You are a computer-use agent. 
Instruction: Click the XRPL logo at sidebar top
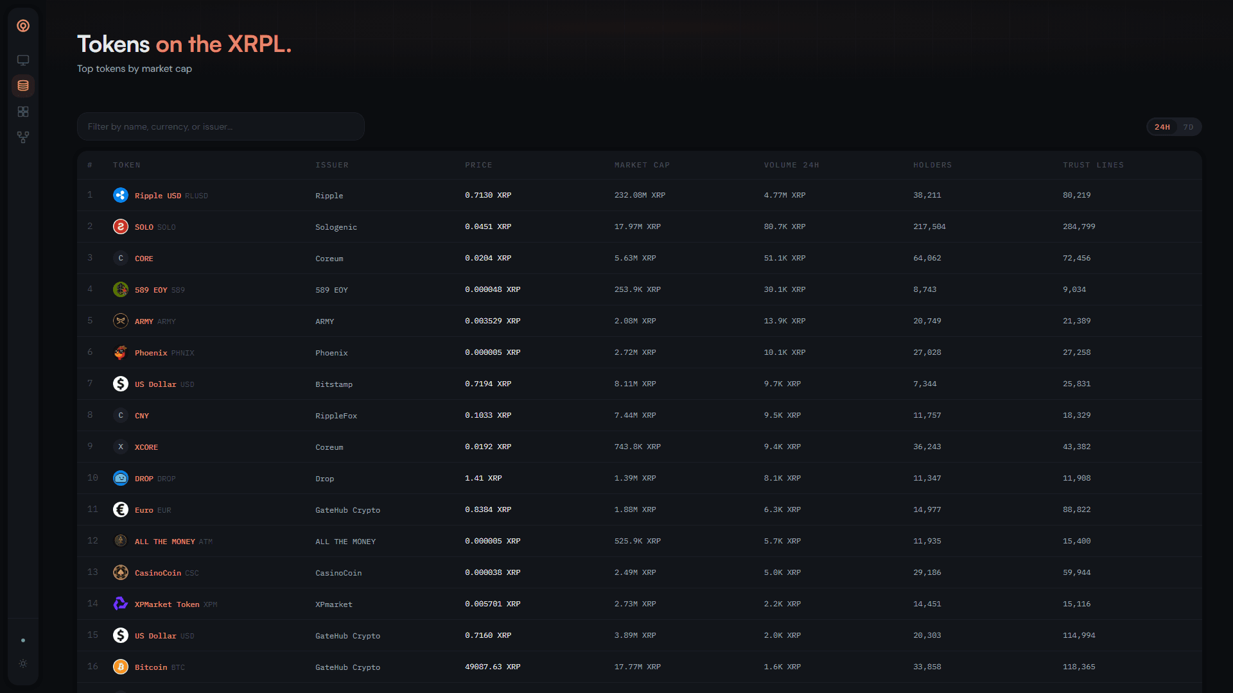(x=23, y=26)
